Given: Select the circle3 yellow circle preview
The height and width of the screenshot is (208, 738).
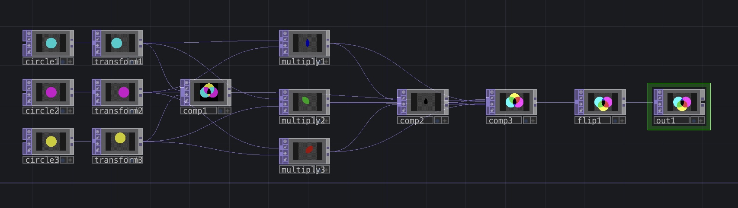Looking at the screenshot, I should point(51,142).
